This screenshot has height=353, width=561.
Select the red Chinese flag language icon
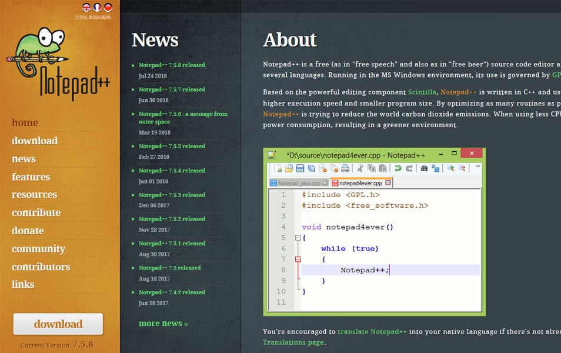(x=108, y=7)
